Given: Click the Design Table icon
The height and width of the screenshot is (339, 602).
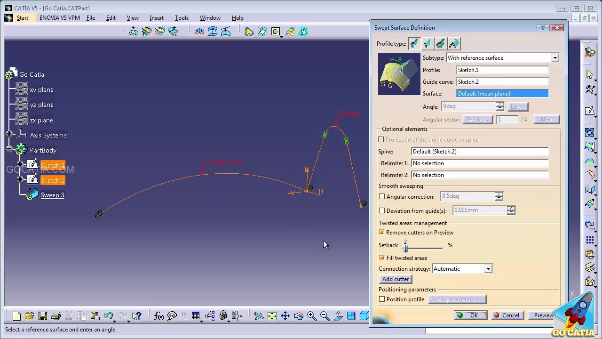Looking at the screenshot, I should click(x=196, y=316).
